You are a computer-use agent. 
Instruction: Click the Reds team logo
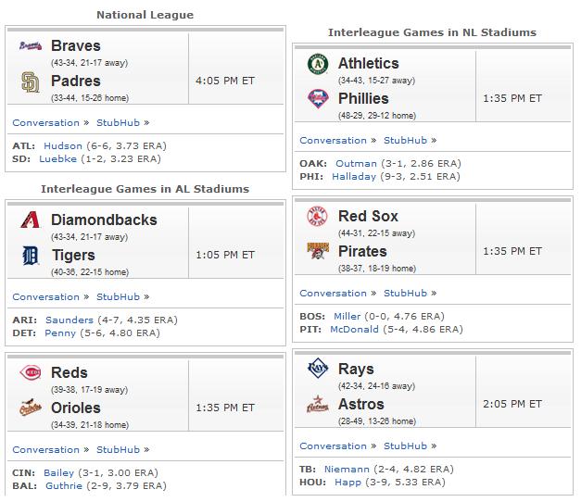point(31,372)
